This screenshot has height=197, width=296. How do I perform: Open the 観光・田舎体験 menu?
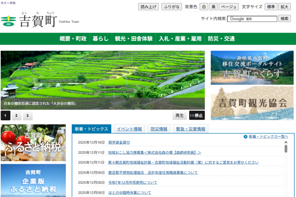click(134, 39)
